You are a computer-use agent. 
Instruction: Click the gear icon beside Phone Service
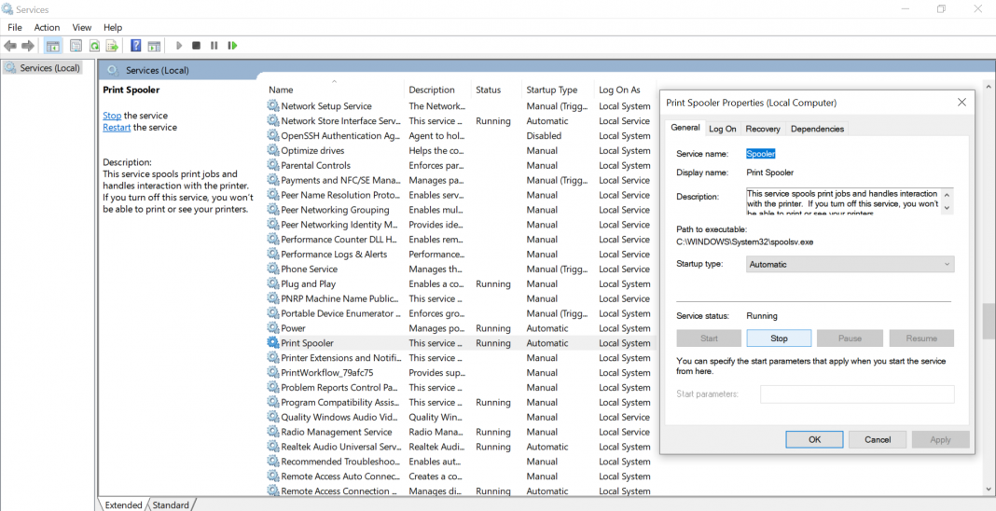[273, 269]
